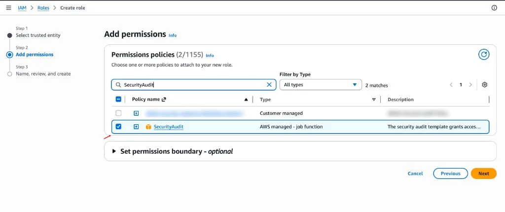Click the 'AWS managed - job function' cell
The height and width of the screenshot is (212, 505).
291,127
